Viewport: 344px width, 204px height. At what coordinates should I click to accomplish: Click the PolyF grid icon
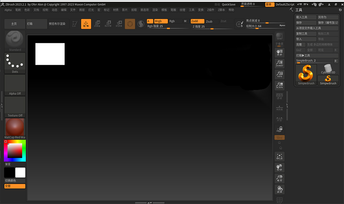[280, 200]
